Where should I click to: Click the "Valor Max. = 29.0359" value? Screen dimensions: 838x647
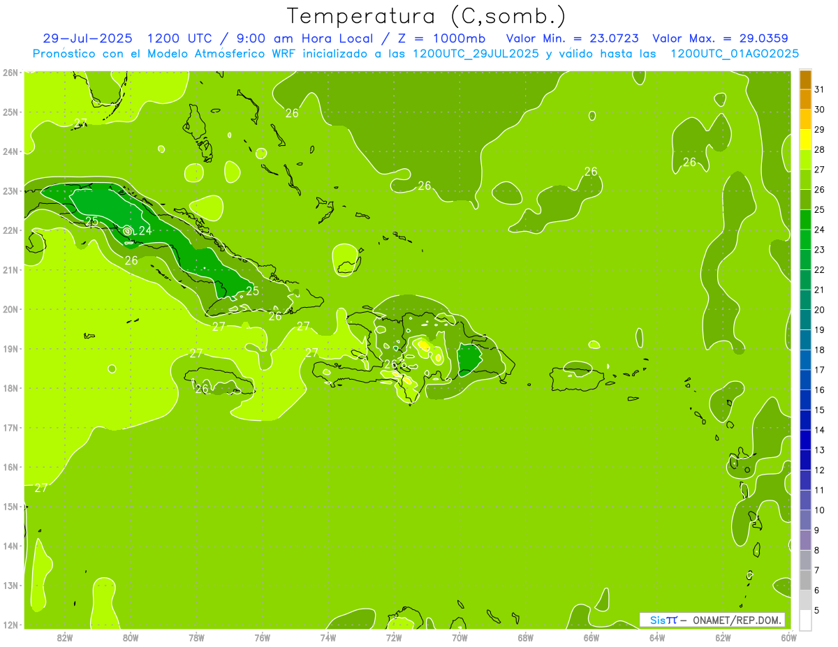pyautogui.click(x=721, y=38)
